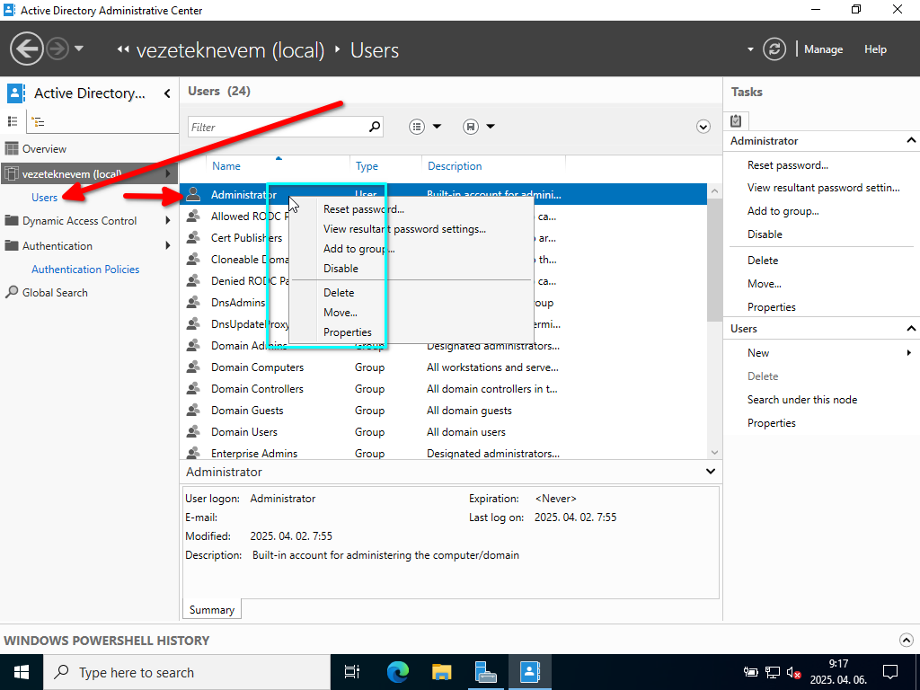The image size is (920, 690).
Task: Switch navigation pane to tree view
Action: tap(38, 121)
